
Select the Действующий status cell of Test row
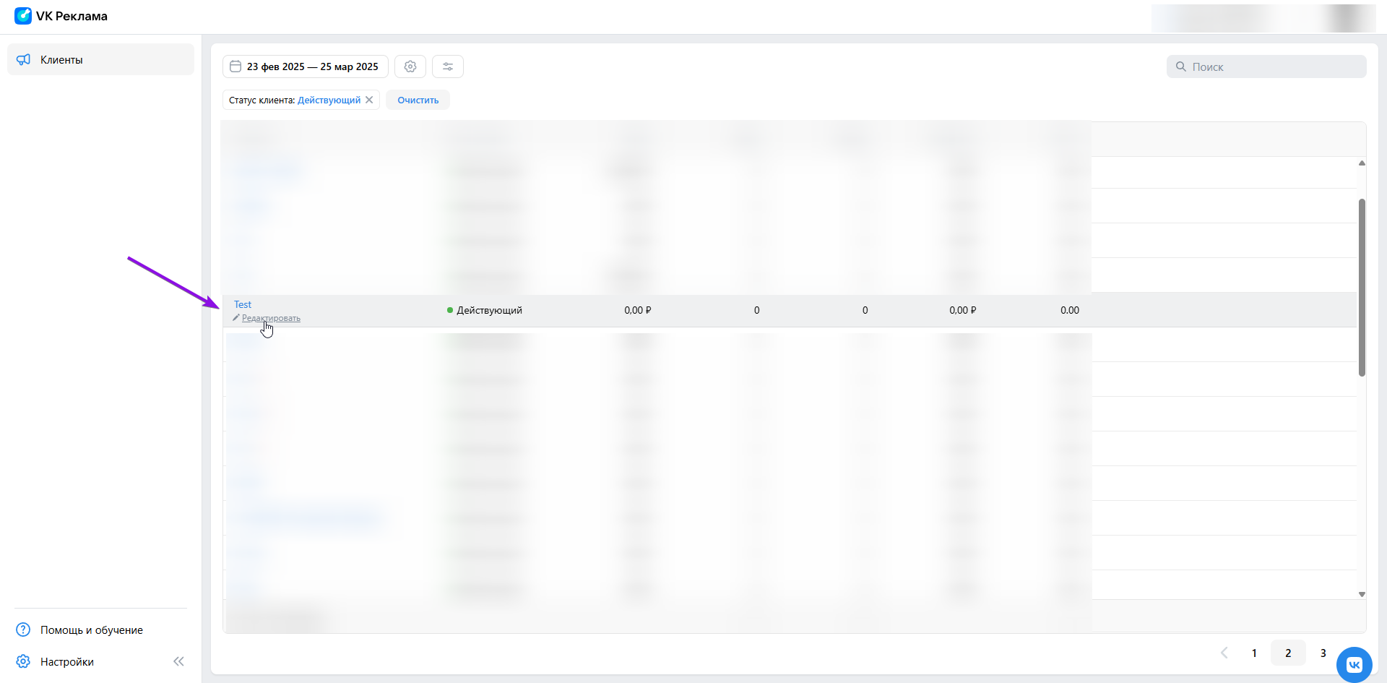(x=484, y=310)
